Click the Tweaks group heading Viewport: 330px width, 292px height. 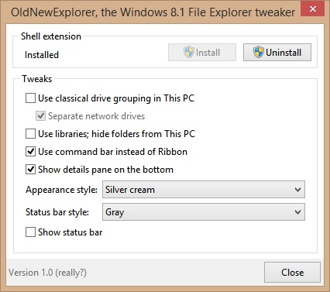pos(37,79)
